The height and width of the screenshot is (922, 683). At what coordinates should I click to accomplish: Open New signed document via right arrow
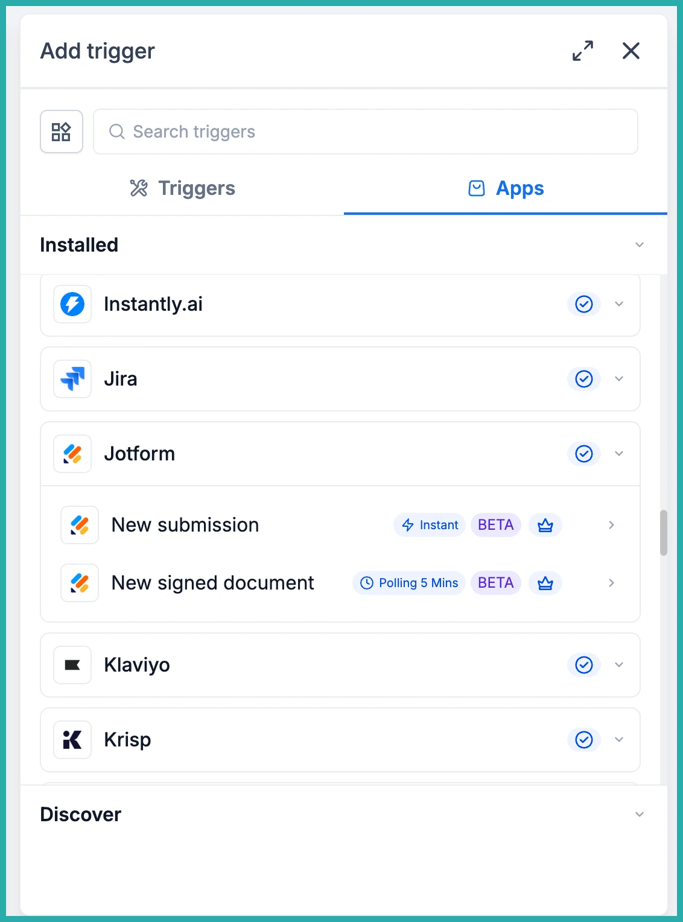[611, 583]
